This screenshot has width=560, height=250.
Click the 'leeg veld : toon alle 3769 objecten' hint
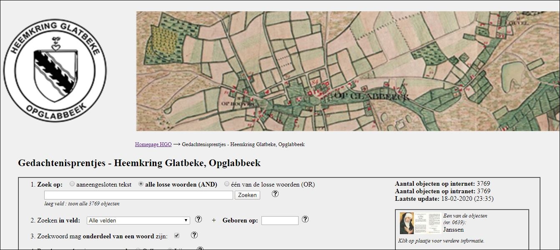coord(82,204)
